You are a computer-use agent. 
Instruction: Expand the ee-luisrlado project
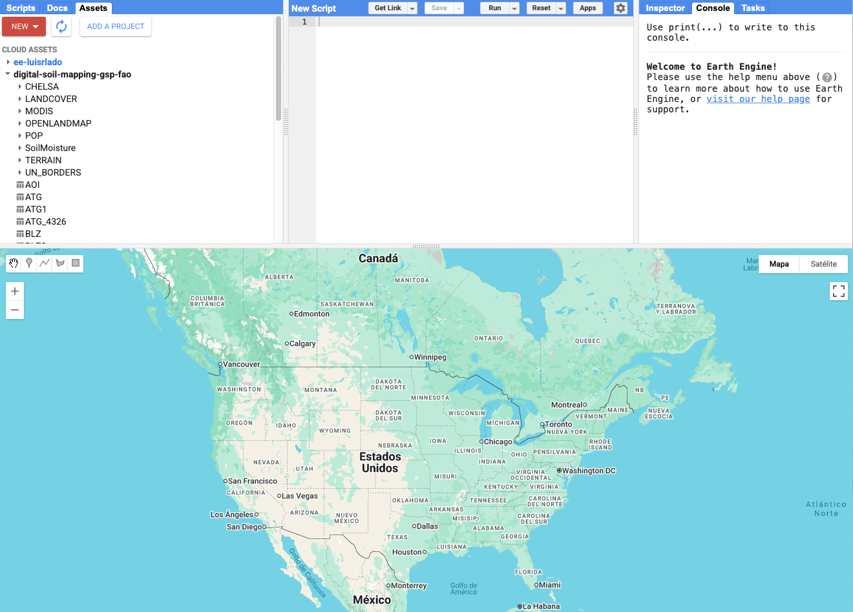8,62
